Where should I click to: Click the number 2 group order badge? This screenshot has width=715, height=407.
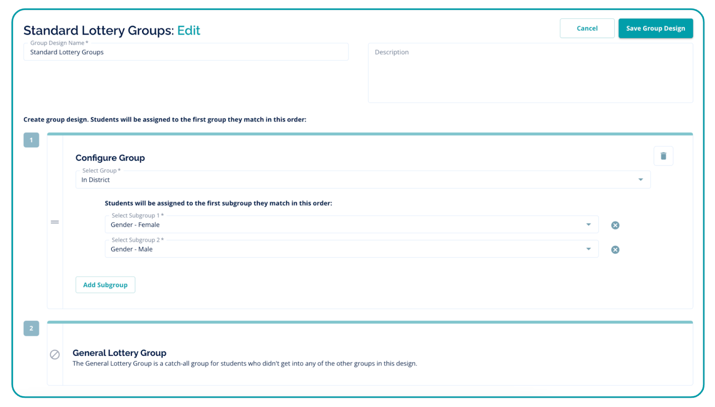[x=31, y=328]
